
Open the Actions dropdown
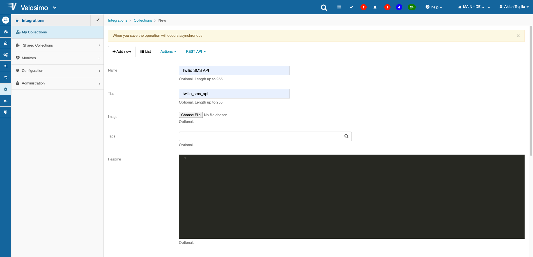(x=168, y=52)
